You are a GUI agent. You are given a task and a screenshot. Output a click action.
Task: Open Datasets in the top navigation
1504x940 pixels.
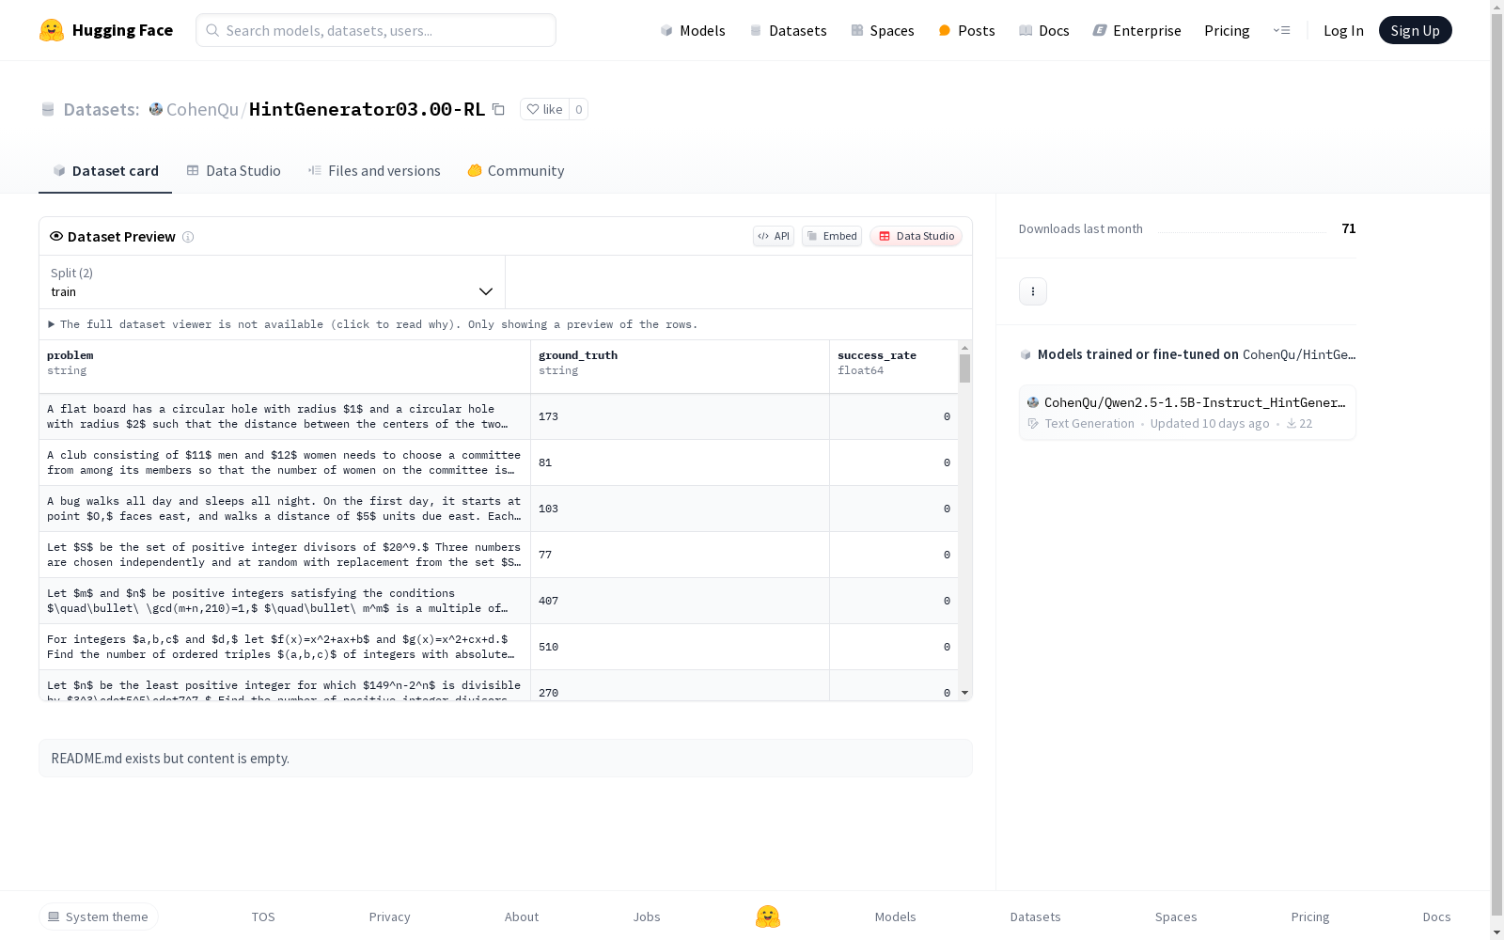click(788, 30)
